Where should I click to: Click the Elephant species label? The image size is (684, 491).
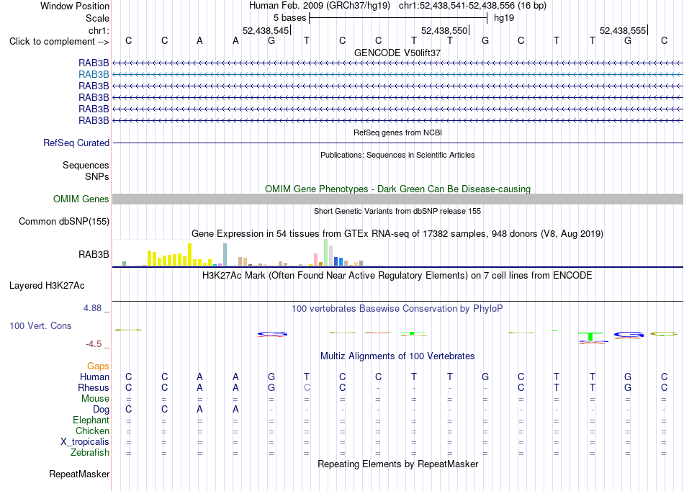click(x=91, y=420)
